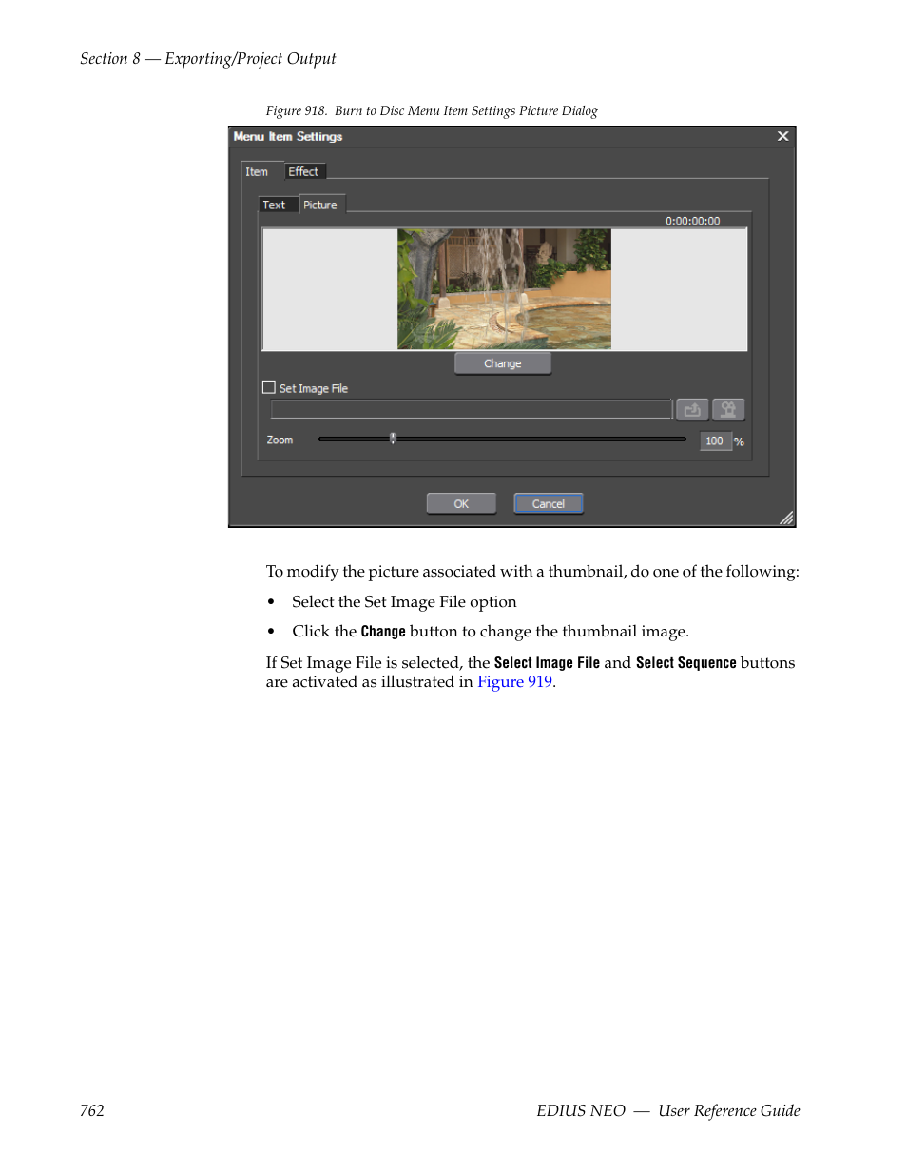Click the Change button under preview
This screenshot has height=1175, width=907.
(x=503, y=363)
